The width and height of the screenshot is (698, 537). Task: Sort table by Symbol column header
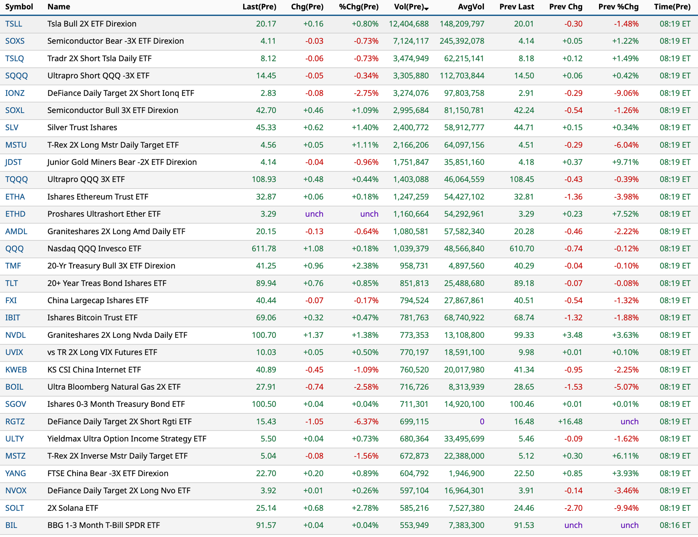tap(19, 7)
